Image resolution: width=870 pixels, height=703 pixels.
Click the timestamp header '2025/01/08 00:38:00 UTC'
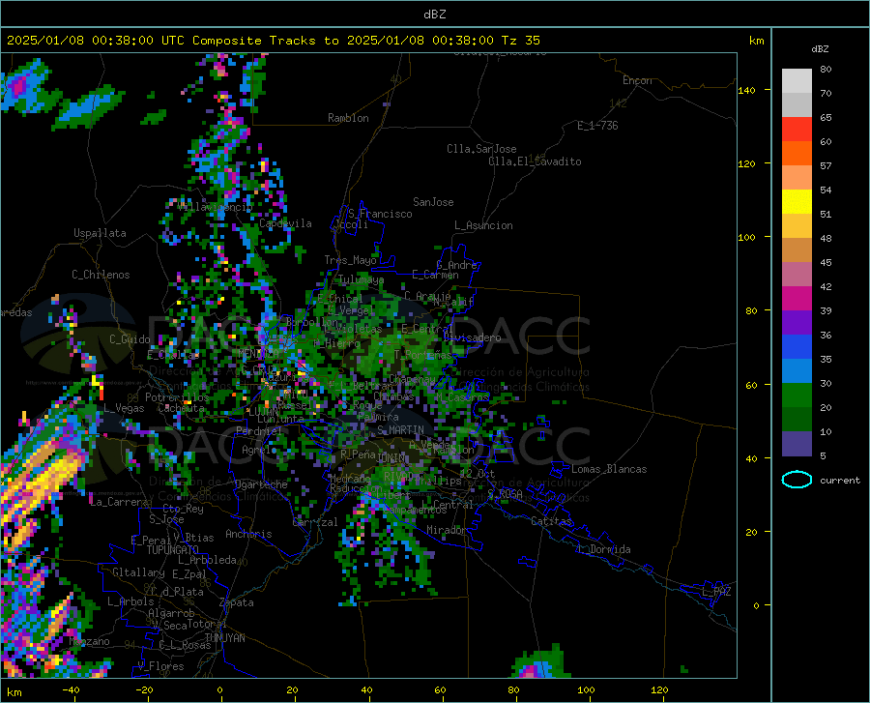(96, 41)
